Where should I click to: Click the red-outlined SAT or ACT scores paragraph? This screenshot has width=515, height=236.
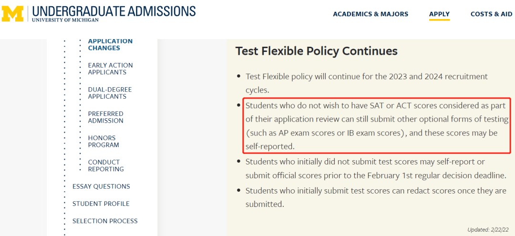(377, 126)
